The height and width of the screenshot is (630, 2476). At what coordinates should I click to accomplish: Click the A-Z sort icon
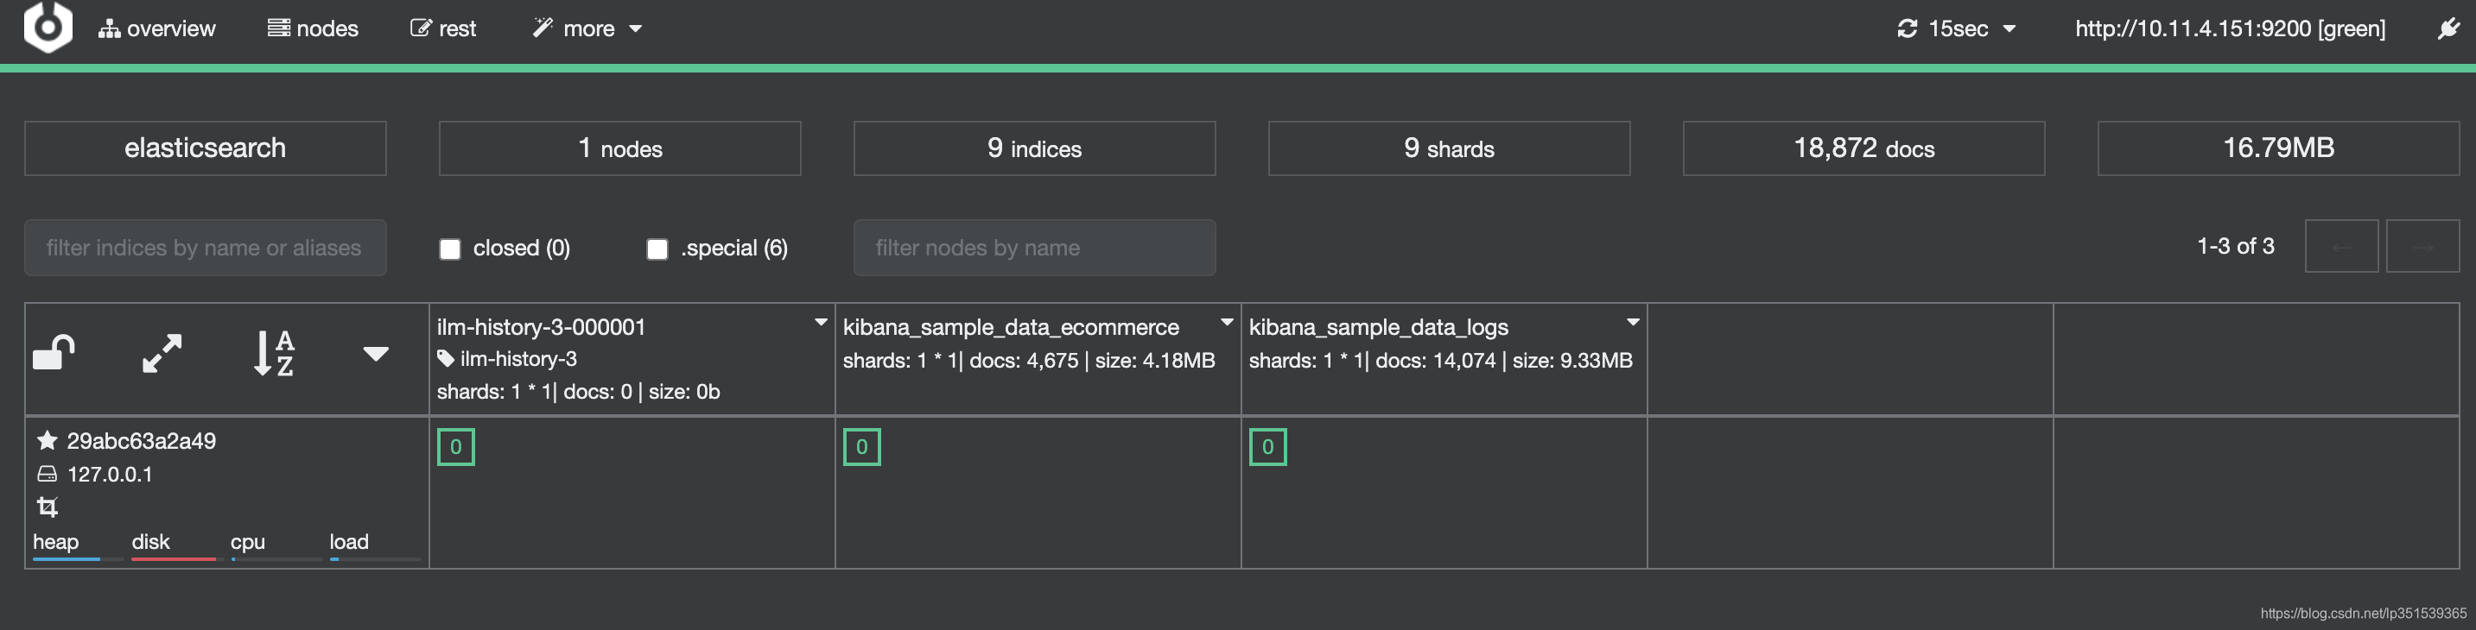(274, 354)
